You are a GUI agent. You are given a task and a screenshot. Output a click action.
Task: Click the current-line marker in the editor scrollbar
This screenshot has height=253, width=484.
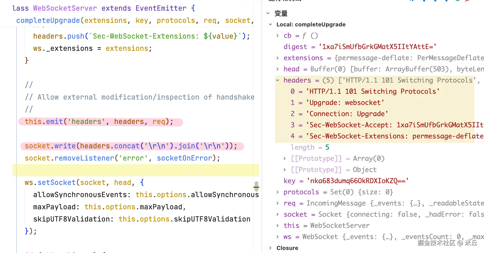pos(256,187)
